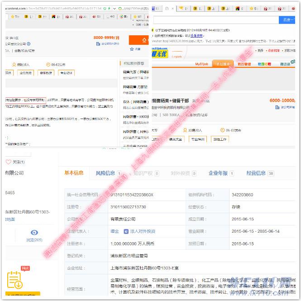Click the blue 百度一下 search button

tap(287, 20)
